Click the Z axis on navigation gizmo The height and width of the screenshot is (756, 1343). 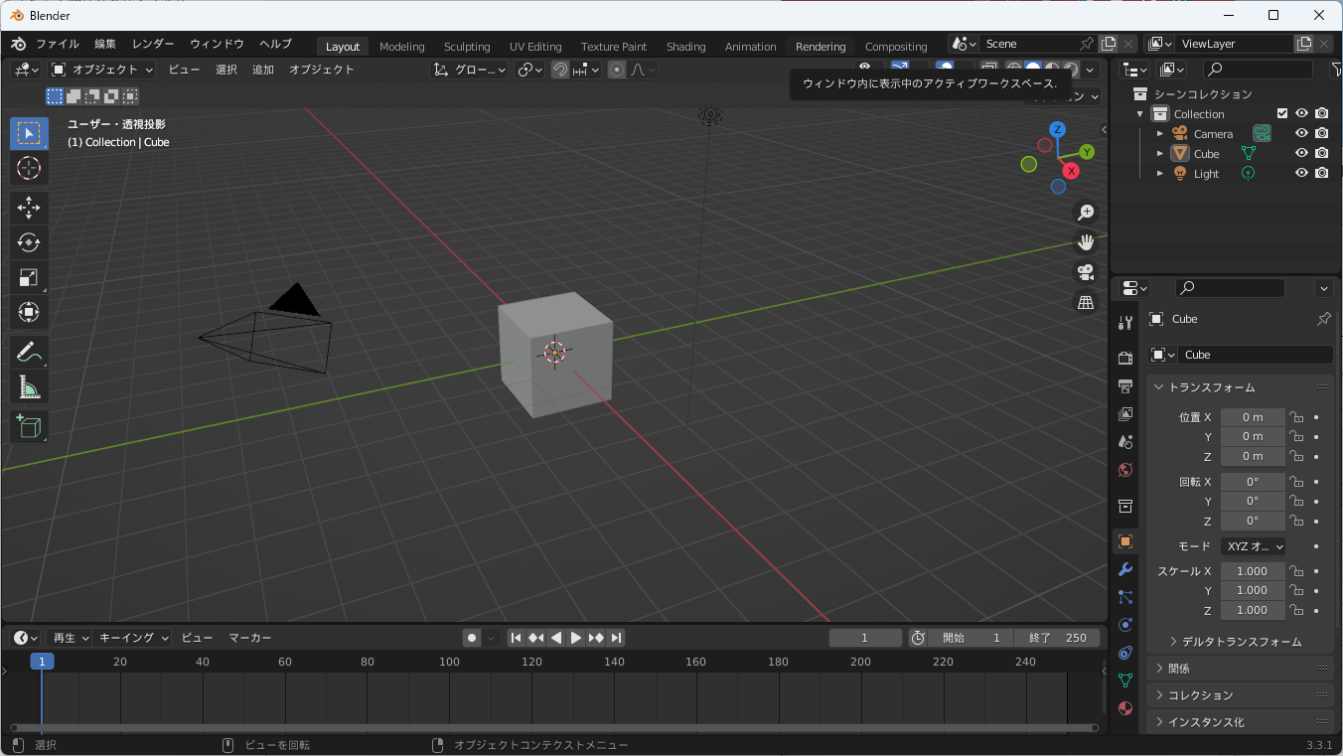click(x=1058, y=129)
